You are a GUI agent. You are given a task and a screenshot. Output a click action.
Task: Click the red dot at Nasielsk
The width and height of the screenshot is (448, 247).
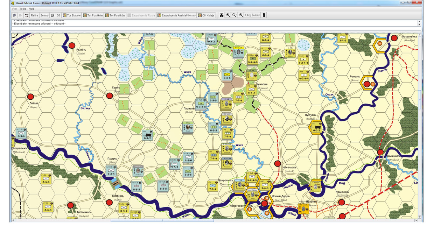pyautogui.click(x=278, y=163)
